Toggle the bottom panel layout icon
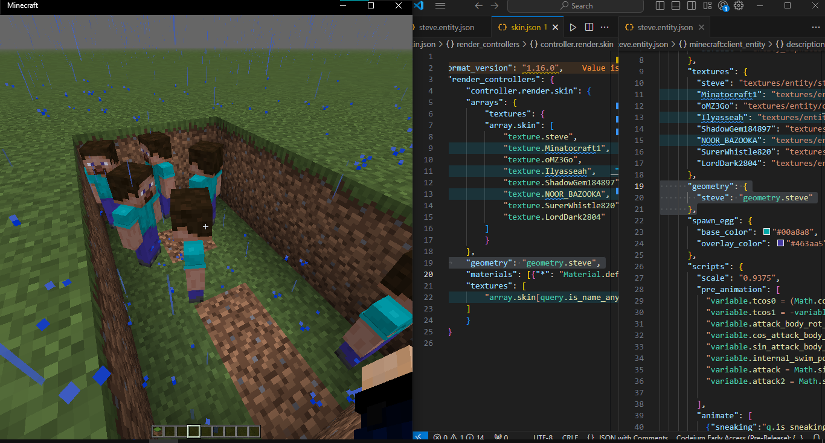This screenshot has height=443, width=825. click(x=676, y=5)
